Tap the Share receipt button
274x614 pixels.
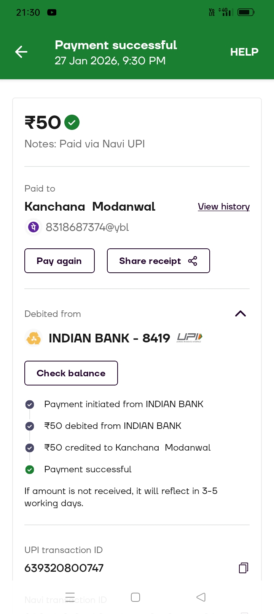[x=158, y=261]
